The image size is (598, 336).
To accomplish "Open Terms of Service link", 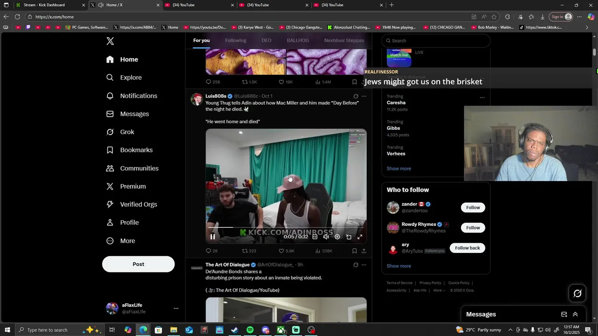I will pyautogui.click(x=399, y=283).
